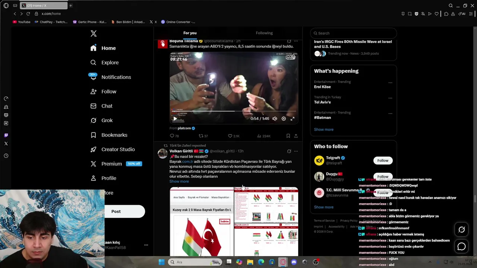Click the X logo in sidebar
This screenshot has height=268, width=477.
click(94, 33)
